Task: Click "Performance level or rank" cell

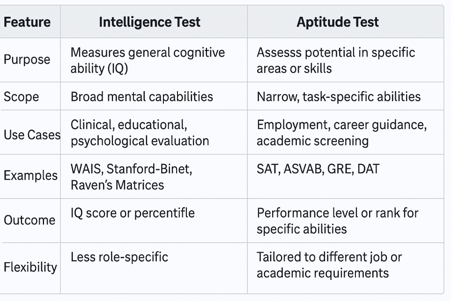Action: point(337,221)
